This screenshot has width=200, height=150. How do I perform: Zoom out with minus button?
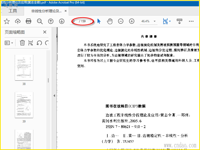(121, 21)
